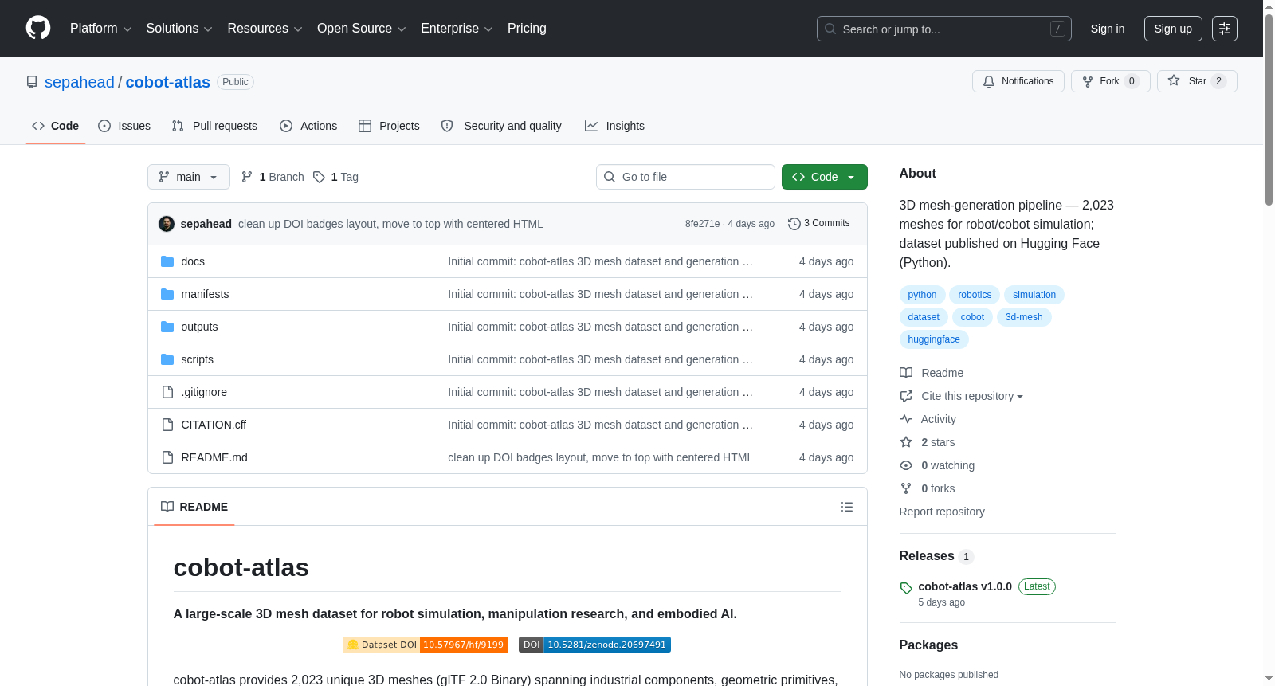The image size is (1275, 686).
Task: Click the GitHub Octocat logo
Action: pos(38,29)
